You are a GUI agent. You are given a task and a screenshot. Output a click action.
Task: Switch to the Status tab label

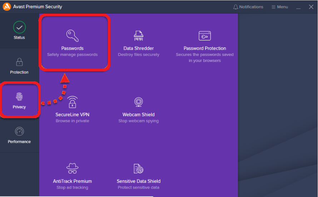click(19, 37)
